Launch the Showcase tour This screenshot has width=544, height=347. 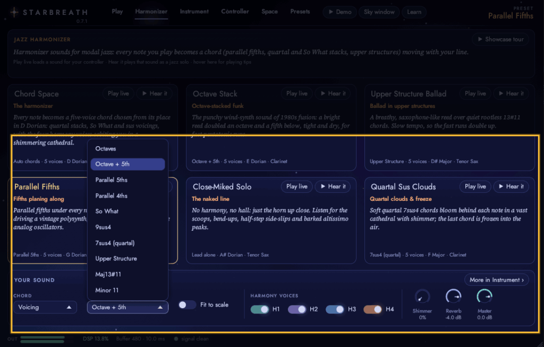pyautogui.click(x=500, y=39)
